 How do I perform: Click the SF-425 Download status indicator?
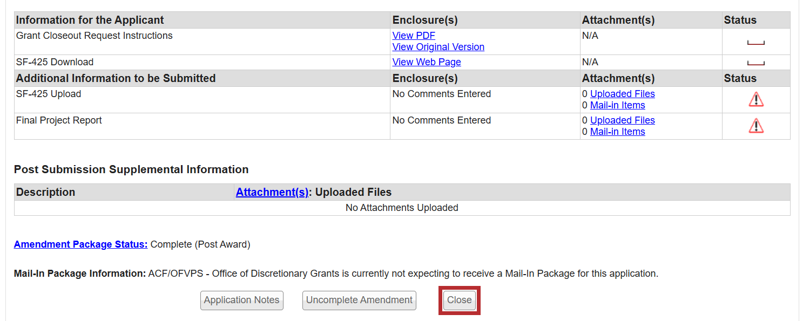[x=755, y=63]
